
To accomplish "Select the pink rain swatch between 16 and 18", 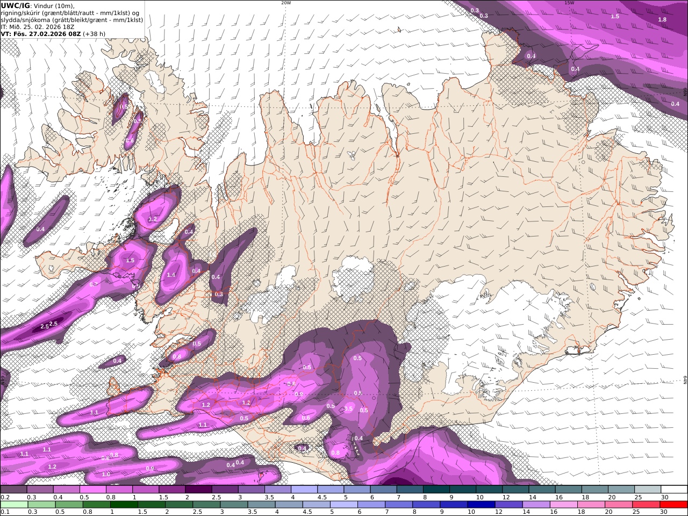I will tap(563, 505).
